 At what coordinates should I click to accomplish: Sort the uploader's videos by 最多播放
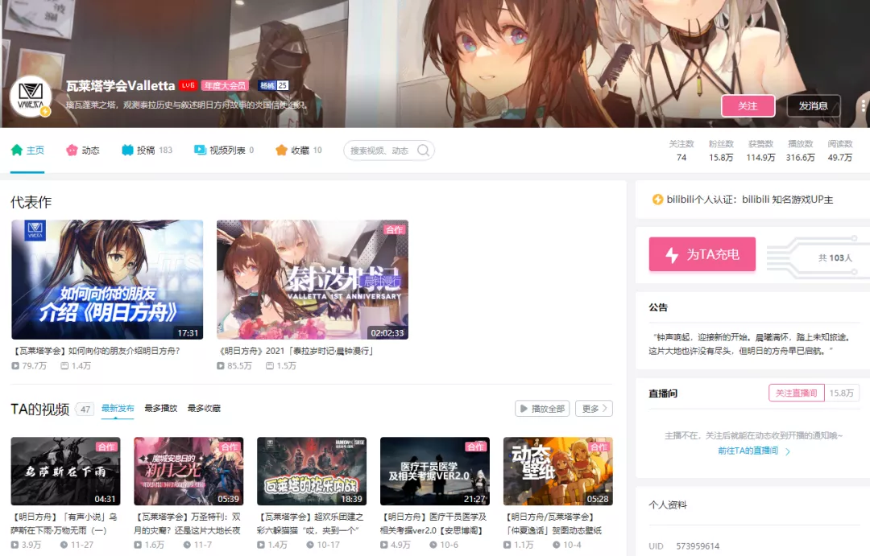[161, 409]
